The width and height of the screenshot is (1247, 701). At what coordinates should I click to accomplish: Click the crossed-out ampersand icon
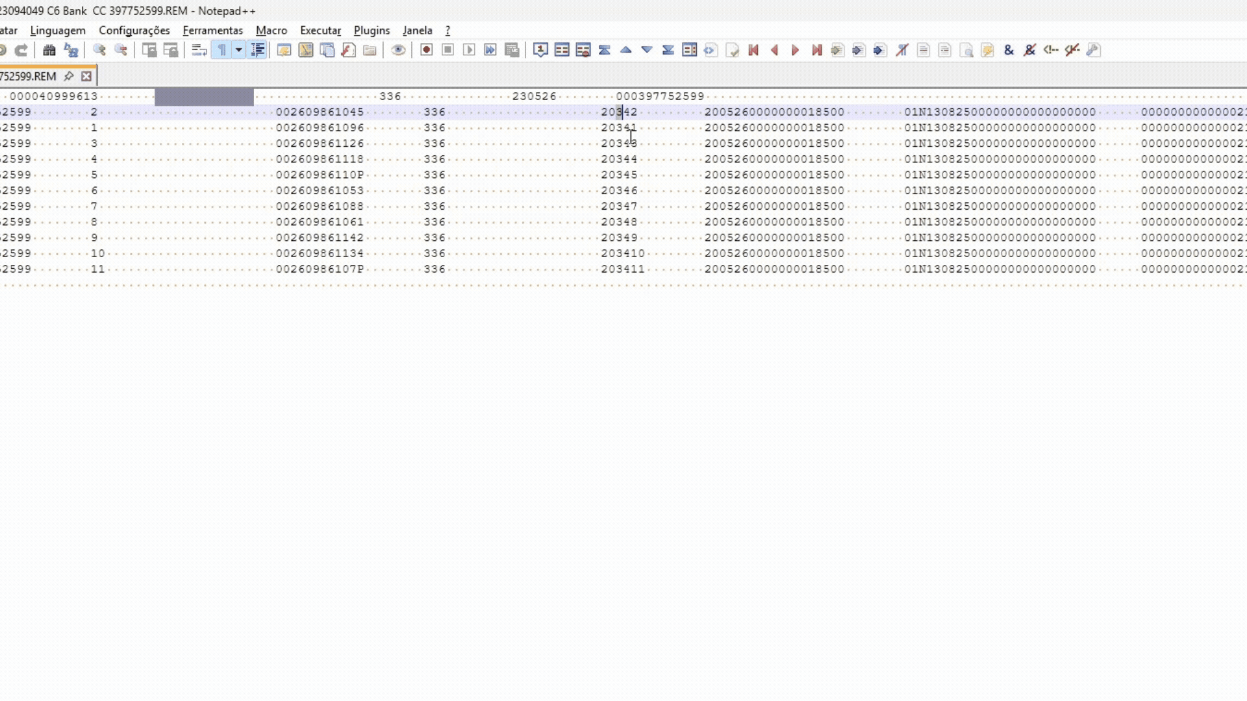coord(1030,50)
